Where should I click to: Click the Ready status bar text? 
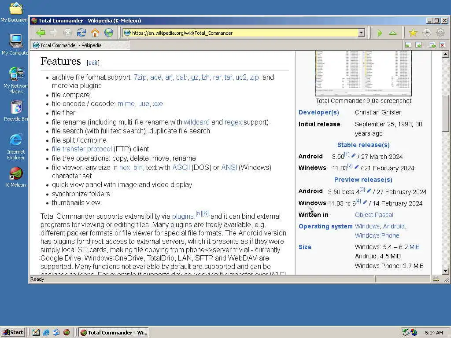37,279
